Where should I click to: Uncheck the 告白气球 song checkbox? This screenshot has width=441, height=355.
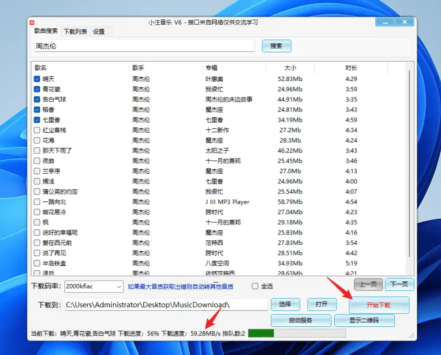37,99
